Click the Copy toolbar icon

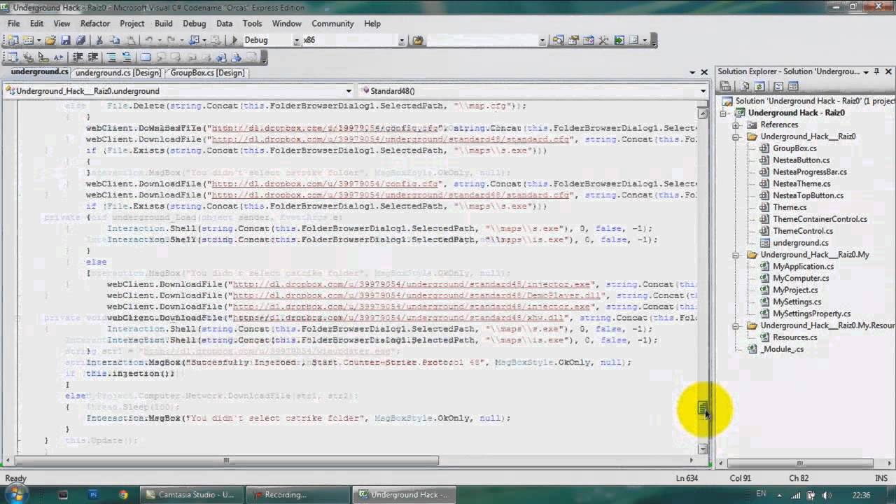114,40
